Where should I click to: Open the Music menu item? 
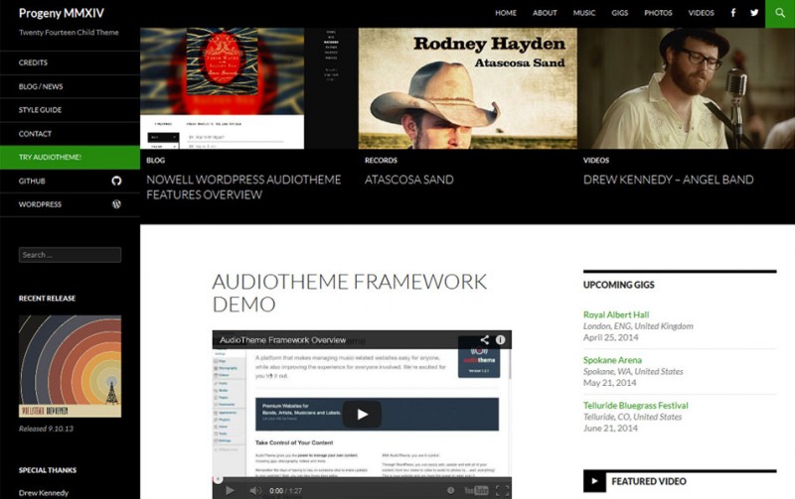(x=584, y=13)
